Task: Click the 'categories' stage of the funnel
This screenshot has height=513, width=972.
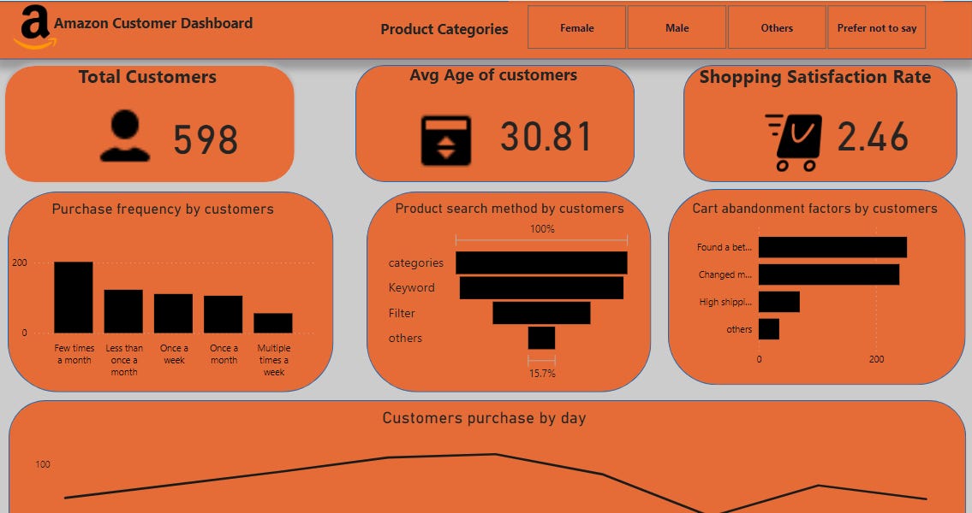Action: pyautogui.click(x=542, y=262)
